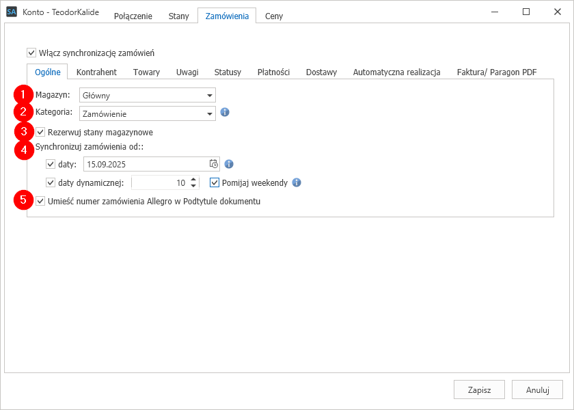Open the Płatności sub-tab
The image size is (574, 410).
click(273, 72)
